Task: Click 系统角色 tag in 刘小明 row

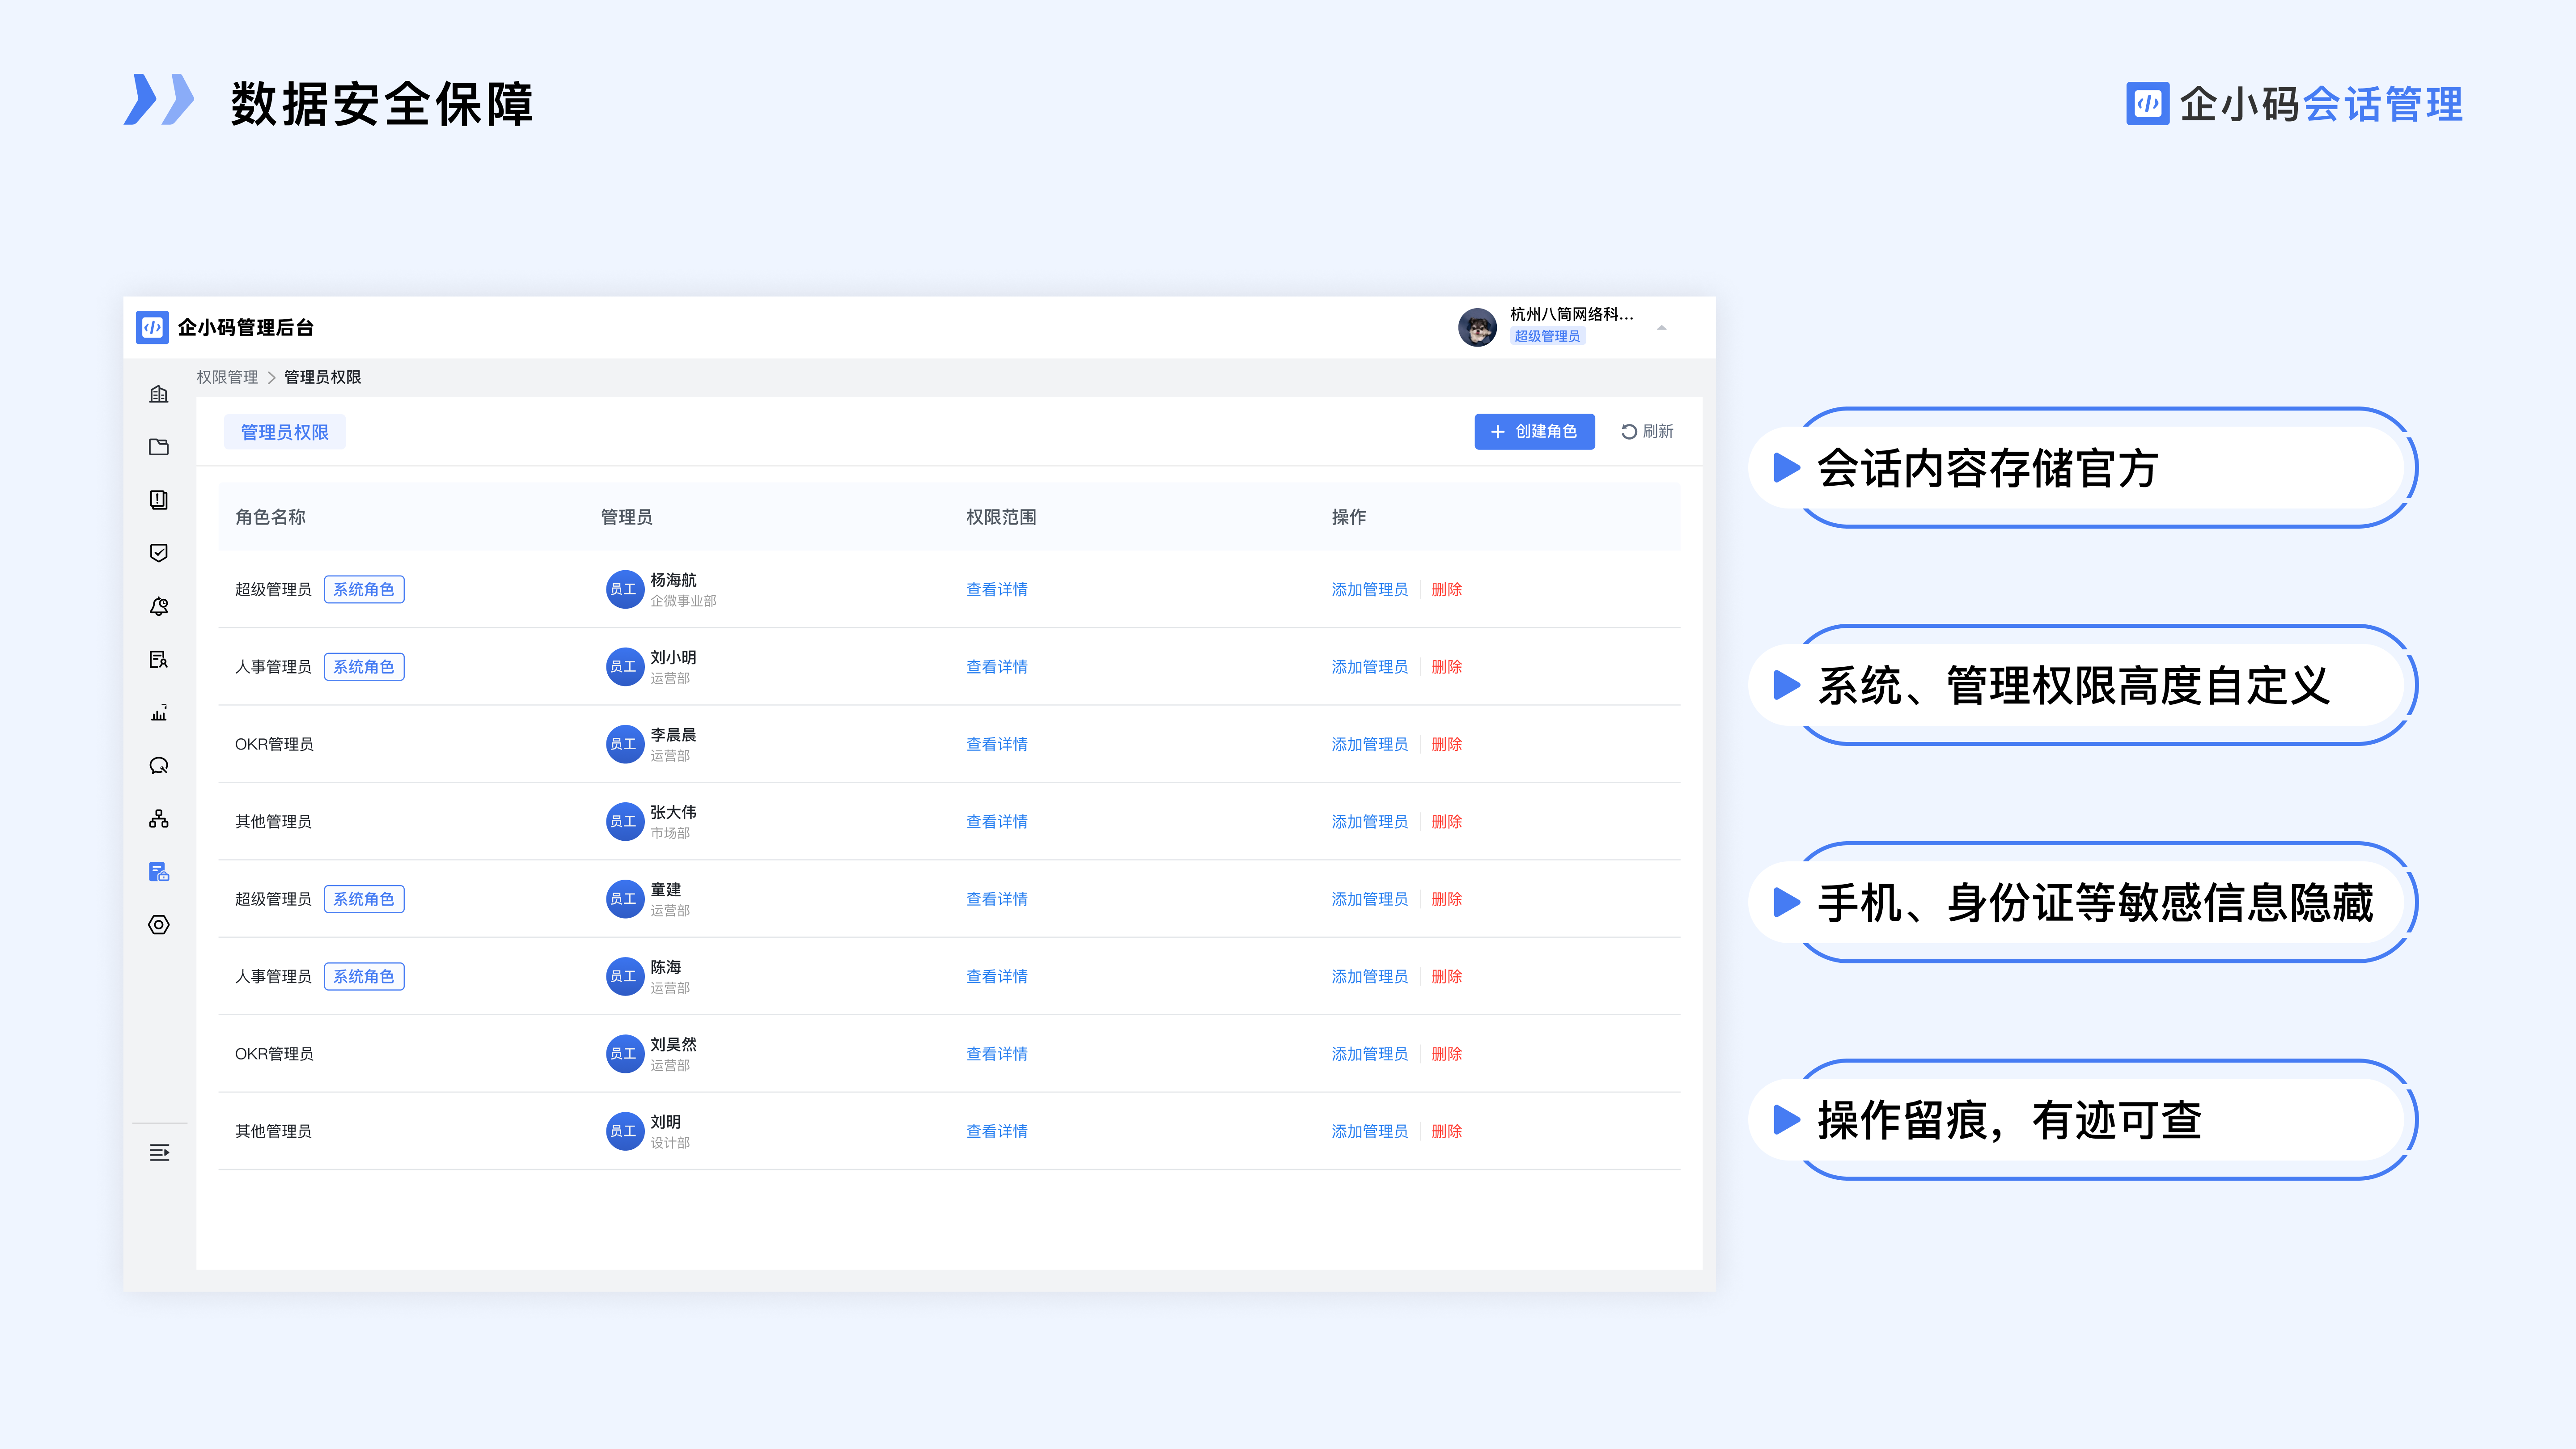Action: (x=364, y=667)
